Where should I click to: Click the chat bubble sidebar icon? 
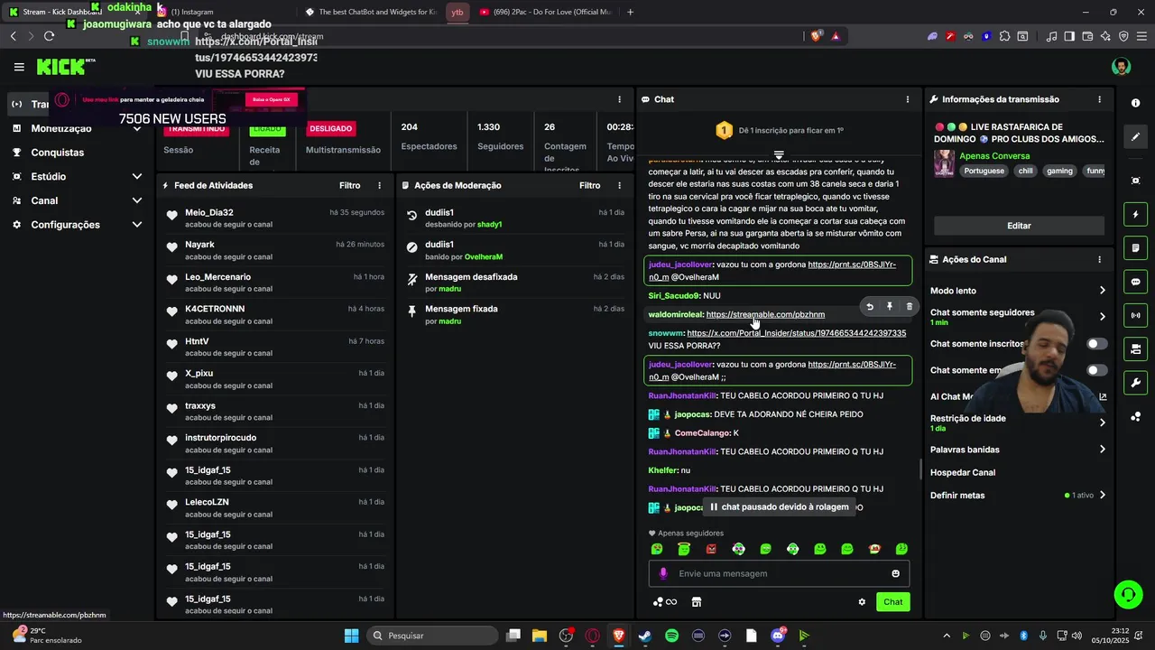click(x=1135, y=282)
